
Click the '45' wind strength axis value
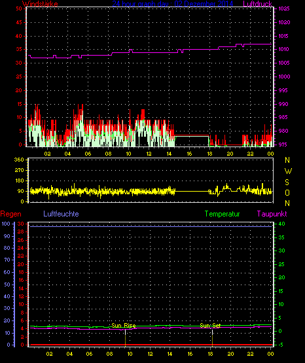[19, 22]
